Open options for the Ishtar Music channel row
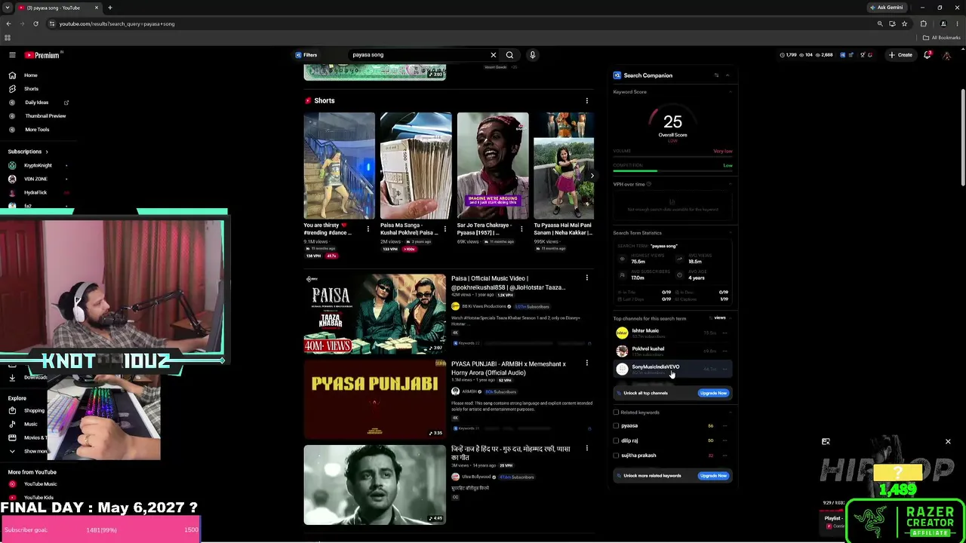This screenshot has height=543, width=966. (x=725, y=333)
